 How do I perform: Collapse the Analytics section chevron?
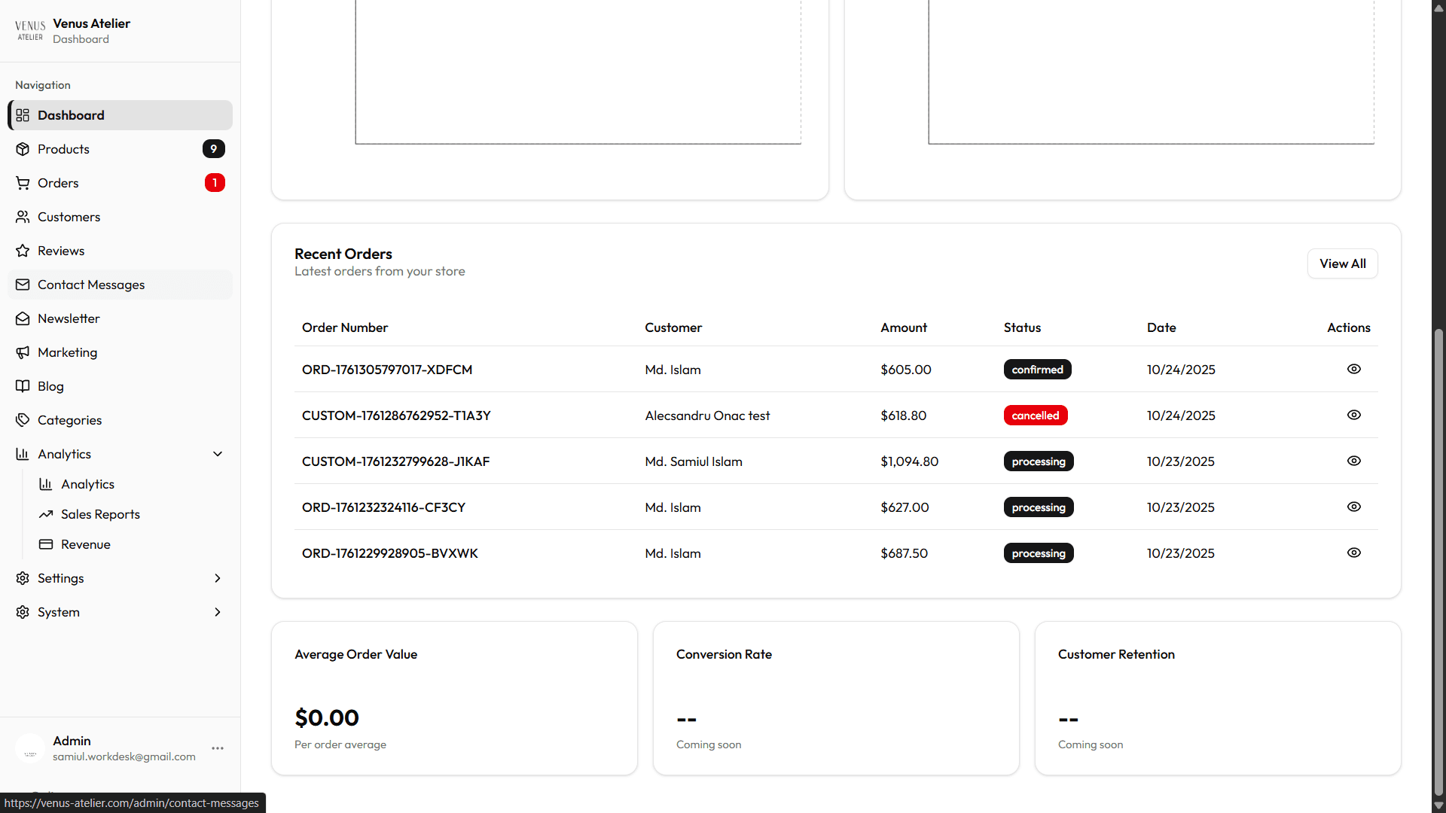click(x=218, y=454)
